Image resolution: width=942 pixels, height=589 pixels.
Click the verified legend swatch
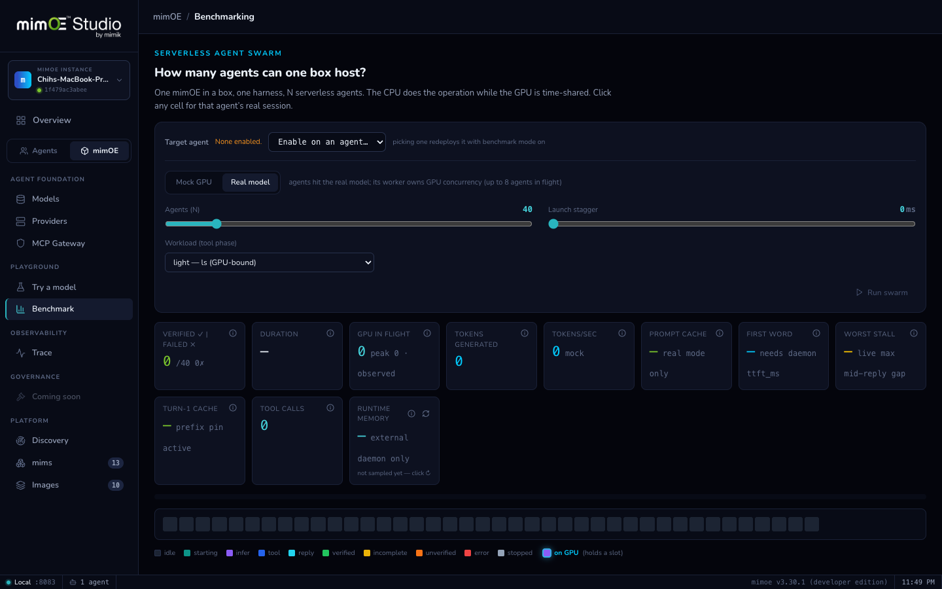pos(326,553)
